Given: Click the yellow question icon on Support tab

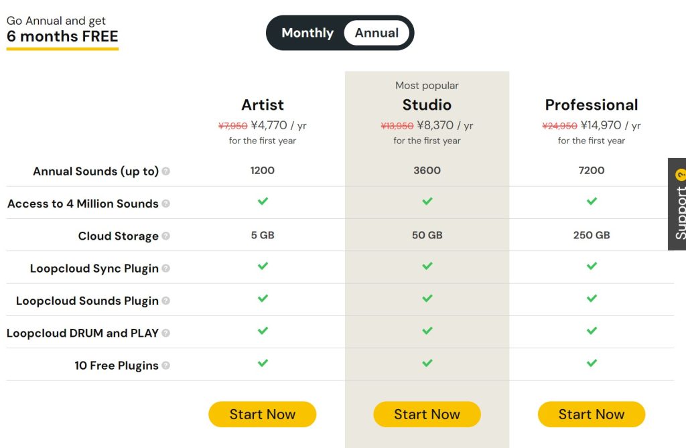Looking at the screenshot, I should point(681,176).
